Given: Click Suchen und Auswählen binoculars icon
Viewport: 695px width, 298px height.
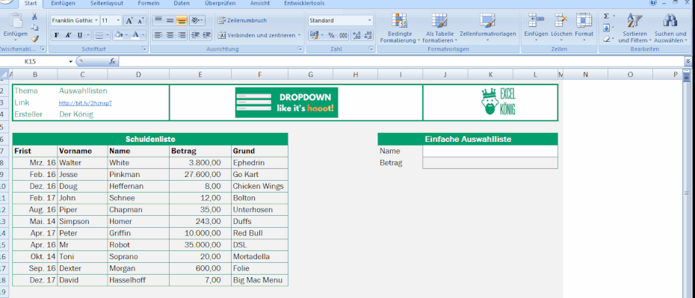Looking at the screenshot, I should click(x=670, y=20).
